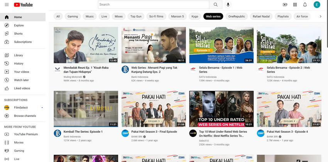The width and height of the screenshot is (328, 162).
Task: Select the Gaming filter chip
Action: (73, 17)
